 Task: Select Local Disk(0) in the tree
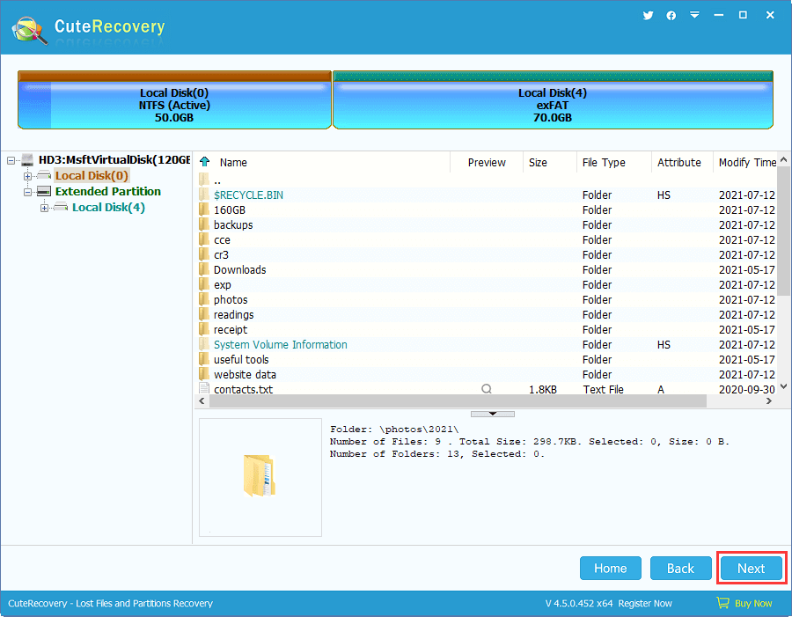click(92, 175)
